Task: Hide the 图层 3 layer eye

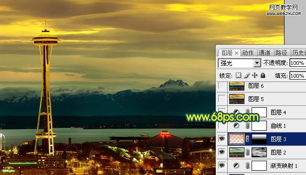Action: [222, 139]
